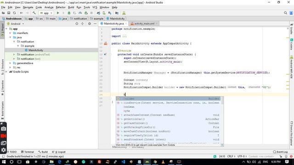The image size is (294, 165).
Task: Run the app with green play icon
Action: 58,13
